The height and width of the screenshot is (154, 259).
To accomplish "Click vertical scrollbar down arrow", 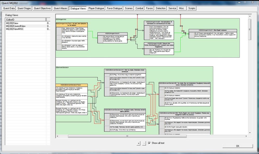I will [250, 133].
